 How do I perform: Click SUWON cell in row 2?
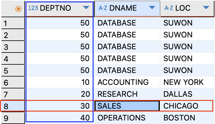click(187, 35)
